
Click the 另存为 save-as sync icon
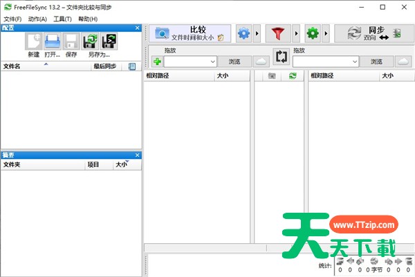click(90, 41)
